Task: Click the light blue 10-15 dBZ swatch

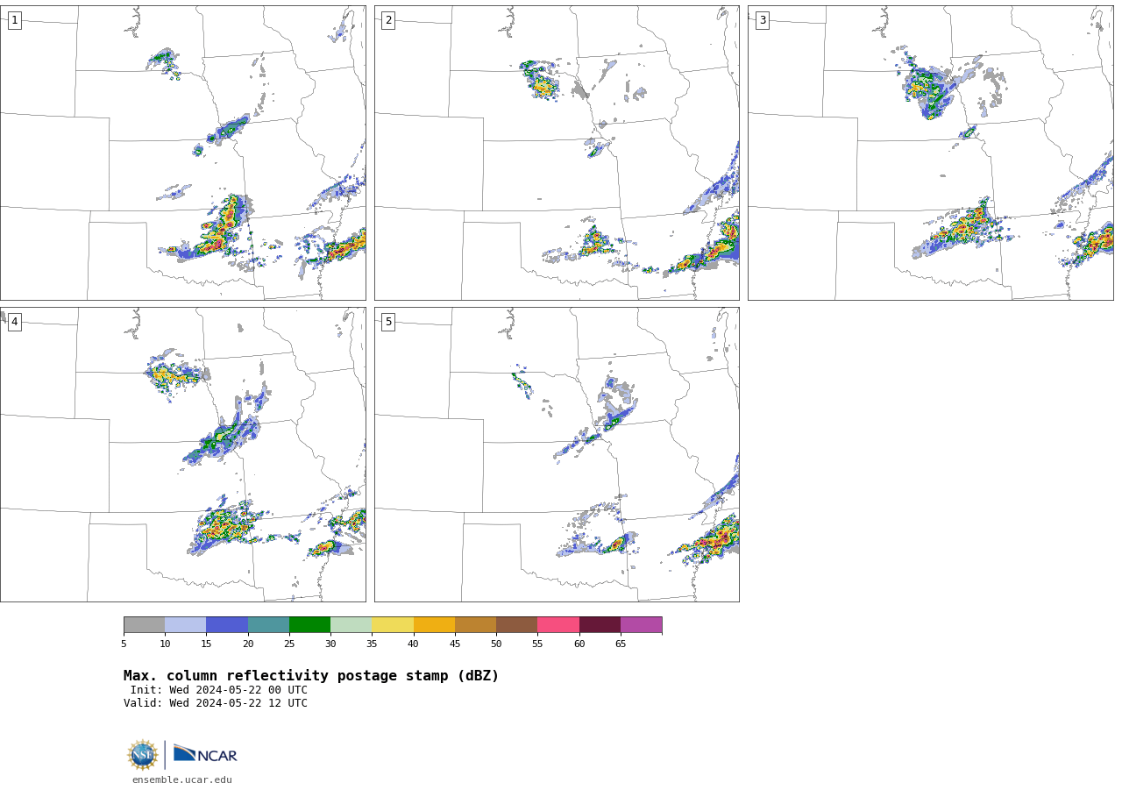Action: tap(186, 624)
